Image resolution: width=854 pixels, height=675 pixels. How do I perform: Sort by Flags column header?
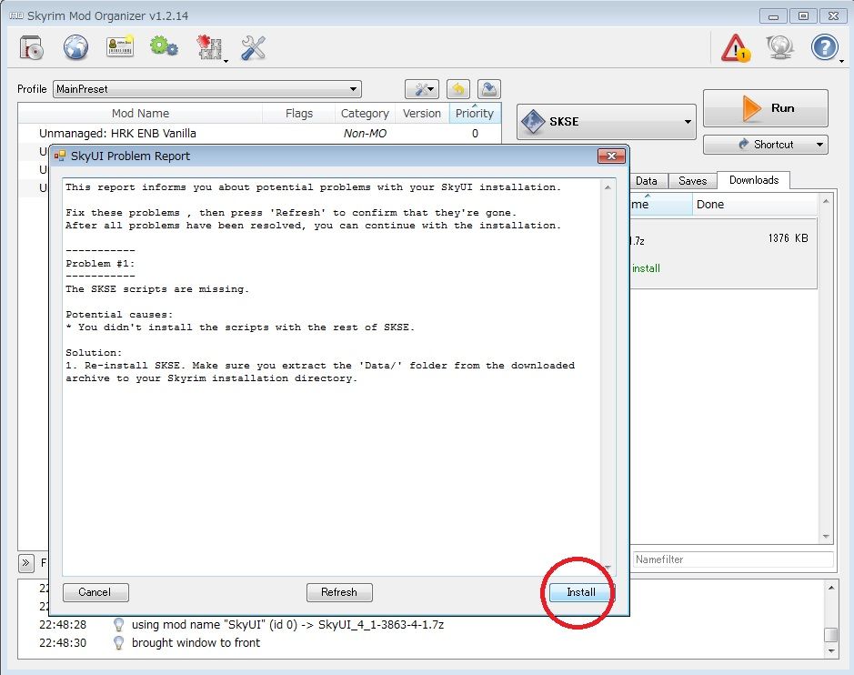point(299,114)
